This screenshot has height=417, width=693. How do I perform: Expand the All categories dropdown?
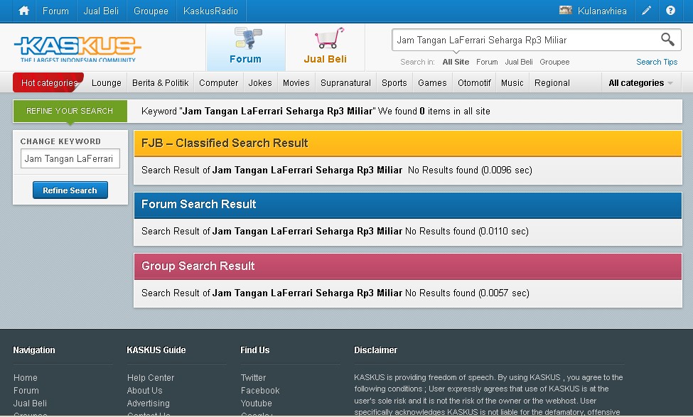(x=640, y=82)
